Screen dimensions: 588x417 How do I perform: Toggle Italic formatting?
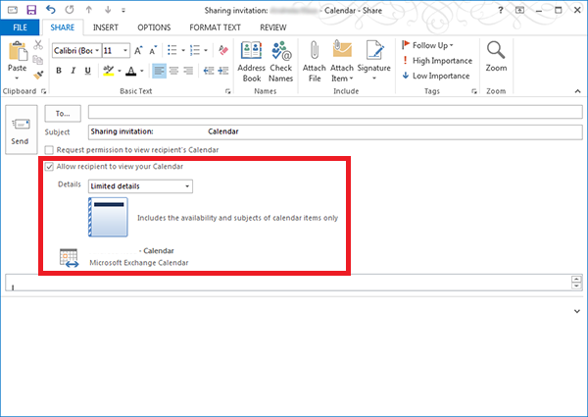[x=73, y=71]
